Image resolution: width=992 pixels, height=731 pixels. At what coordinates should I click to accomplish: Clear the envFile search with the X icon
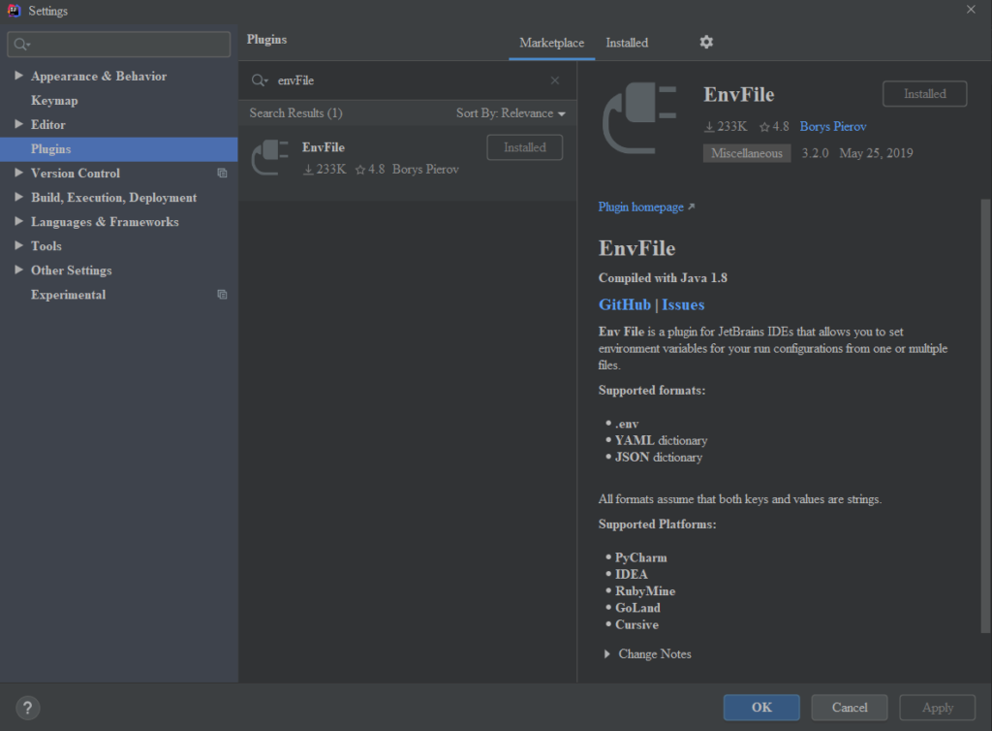coord(554,80)
